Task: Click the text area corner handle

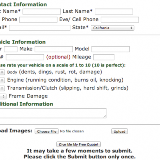Action: click(x=105, y=116)
